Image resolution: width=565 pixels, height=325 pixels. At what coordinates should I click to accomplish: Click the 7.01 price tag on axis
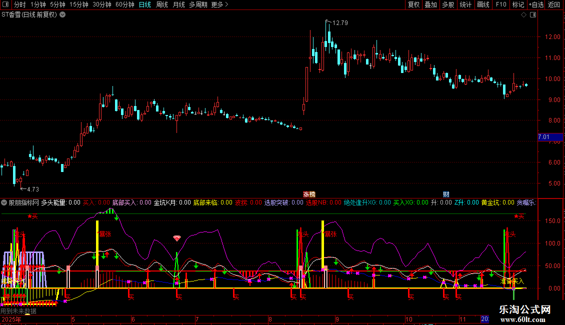pos(543,137)
